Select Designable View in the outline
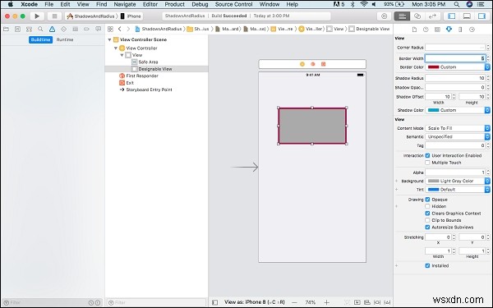This screenshot has width=493, height=308. coord(156,69)
